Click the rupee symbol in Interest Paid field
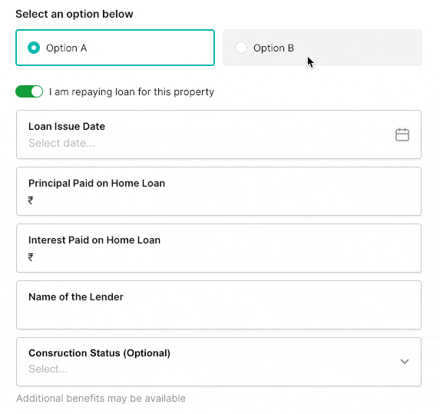 (31, 257)
